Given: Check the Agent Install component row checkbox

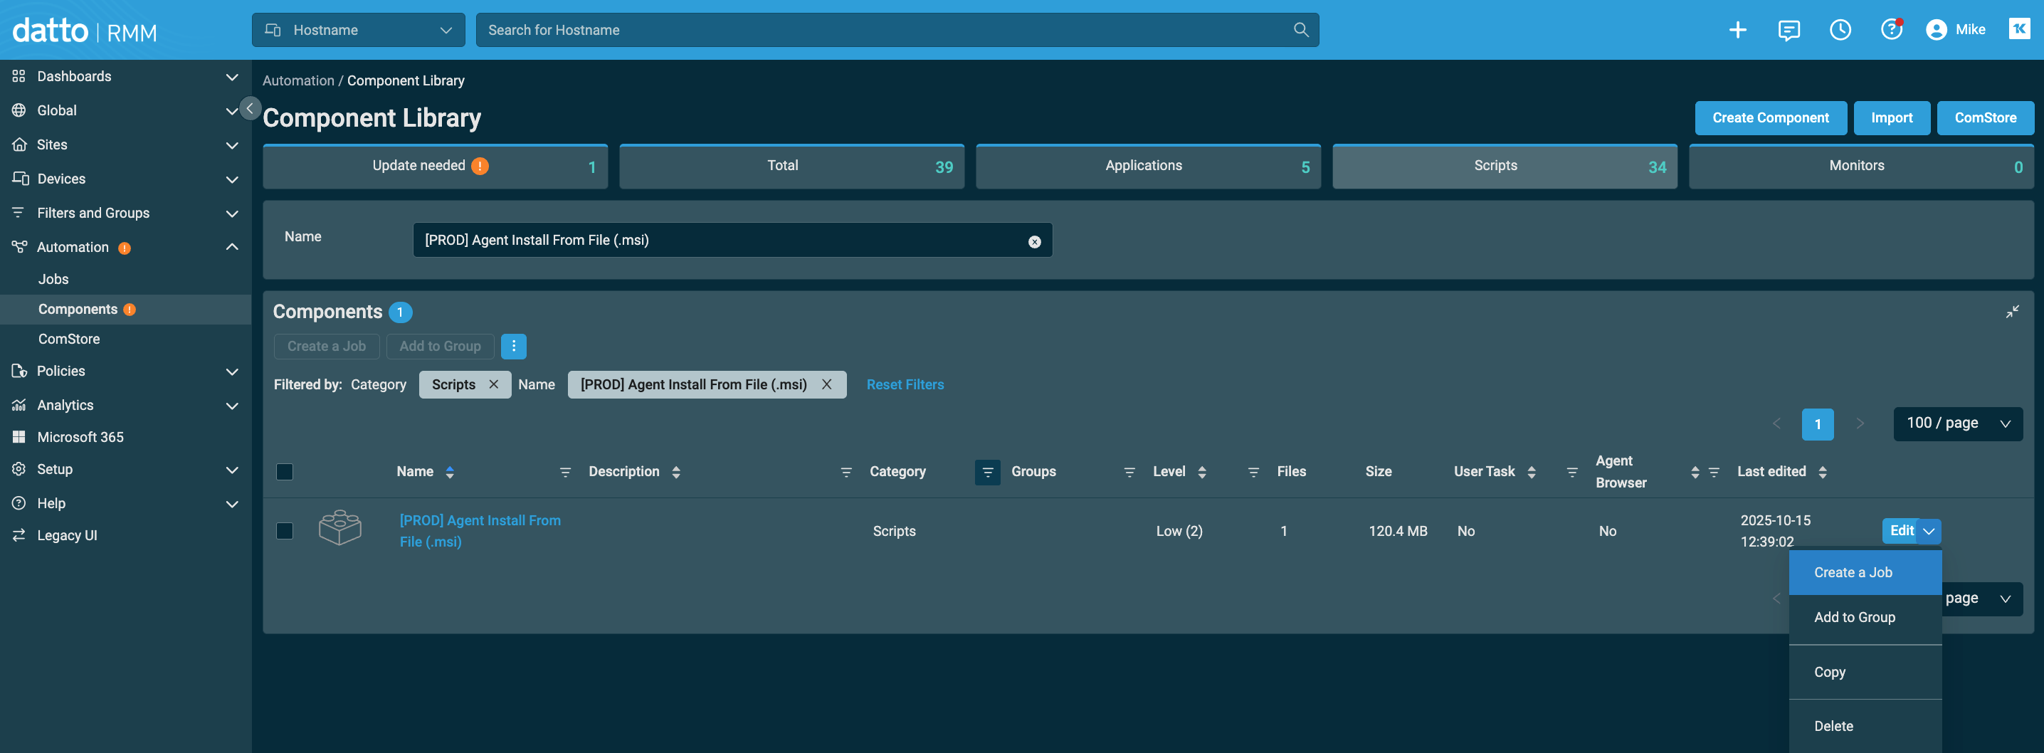Looking at the screenshot, I should pyautogui.click(x=285, y=531).
